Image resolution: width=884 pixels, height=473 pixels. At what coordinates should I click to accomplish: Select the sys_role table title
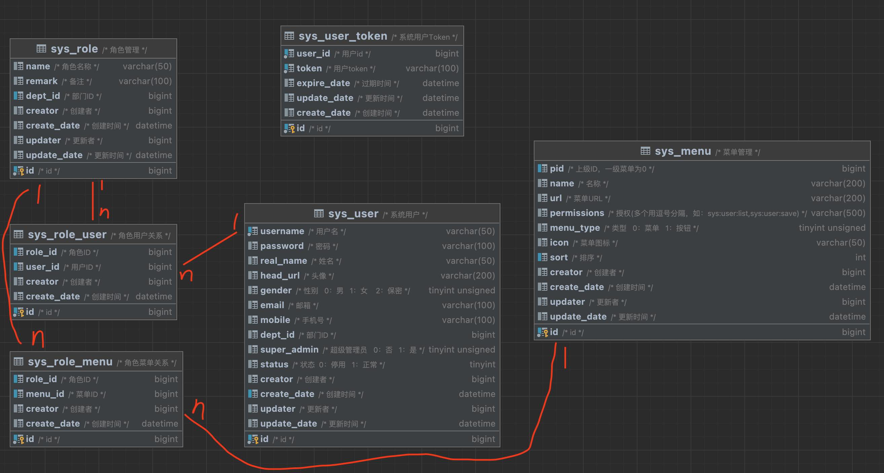point(74,49)
